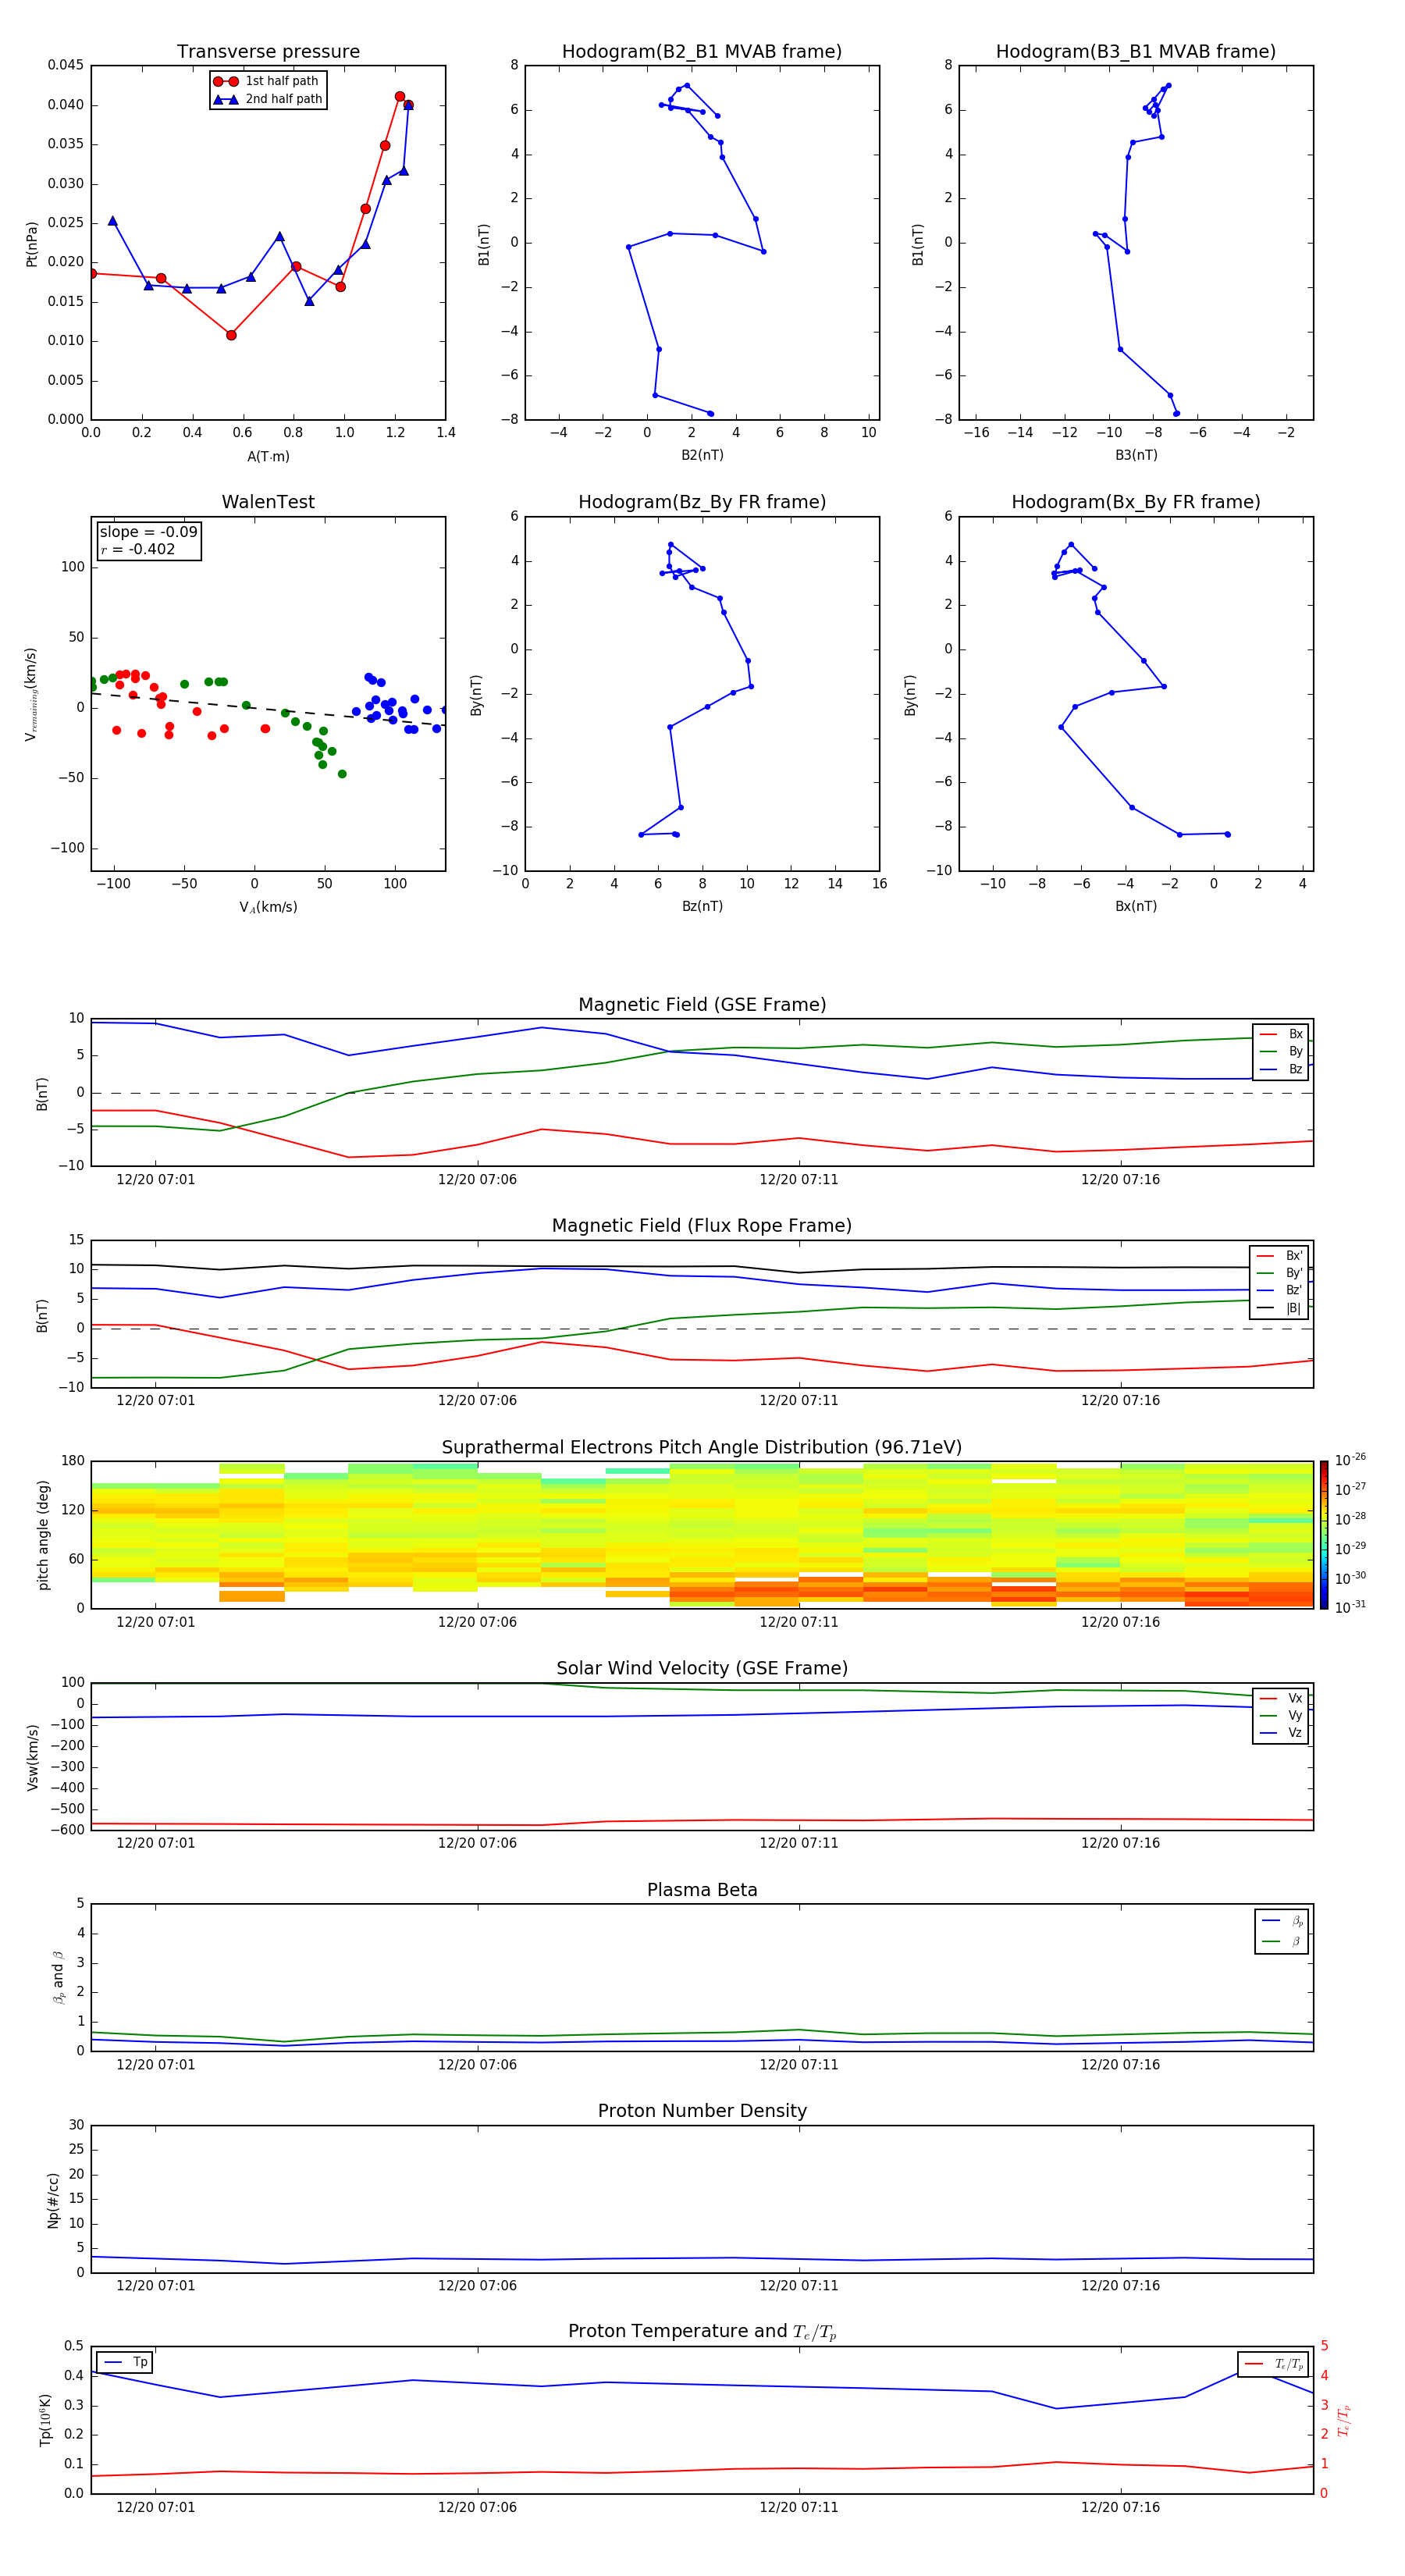
Task: Click the 'slope = -0.09' annotation
Action: pyautogui.click(x=148, y=532)
